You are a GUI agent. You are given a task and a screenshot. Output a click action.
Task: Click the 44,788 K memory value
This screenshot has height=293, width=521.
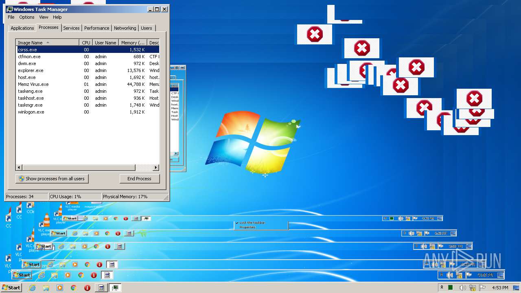tap(136, 84)
